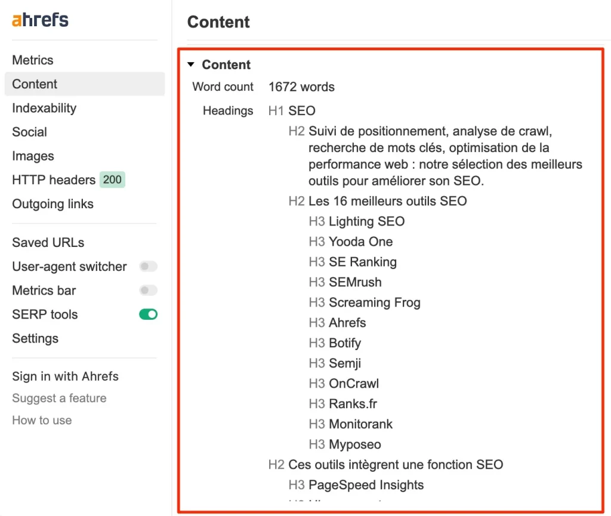Viewport: 611px width, 516px height.
Task: Open the Images section
Action: point(33,156)
